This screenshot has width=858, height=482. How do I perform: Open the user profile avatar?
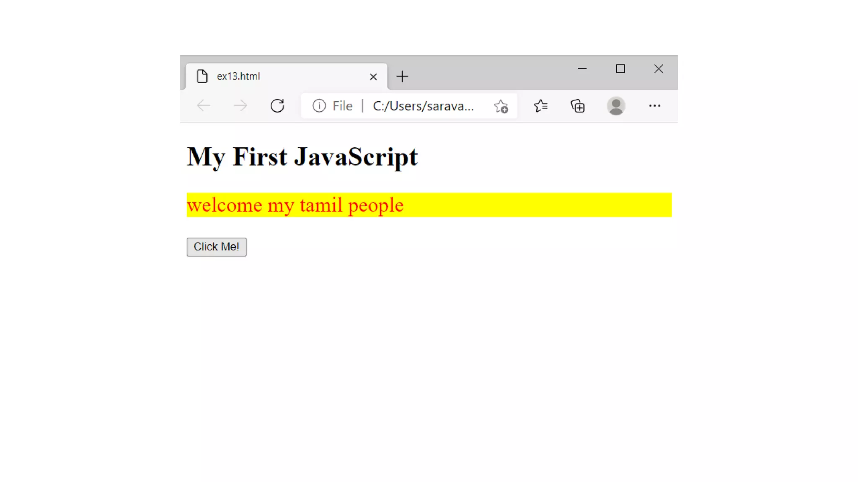[616, 106]
